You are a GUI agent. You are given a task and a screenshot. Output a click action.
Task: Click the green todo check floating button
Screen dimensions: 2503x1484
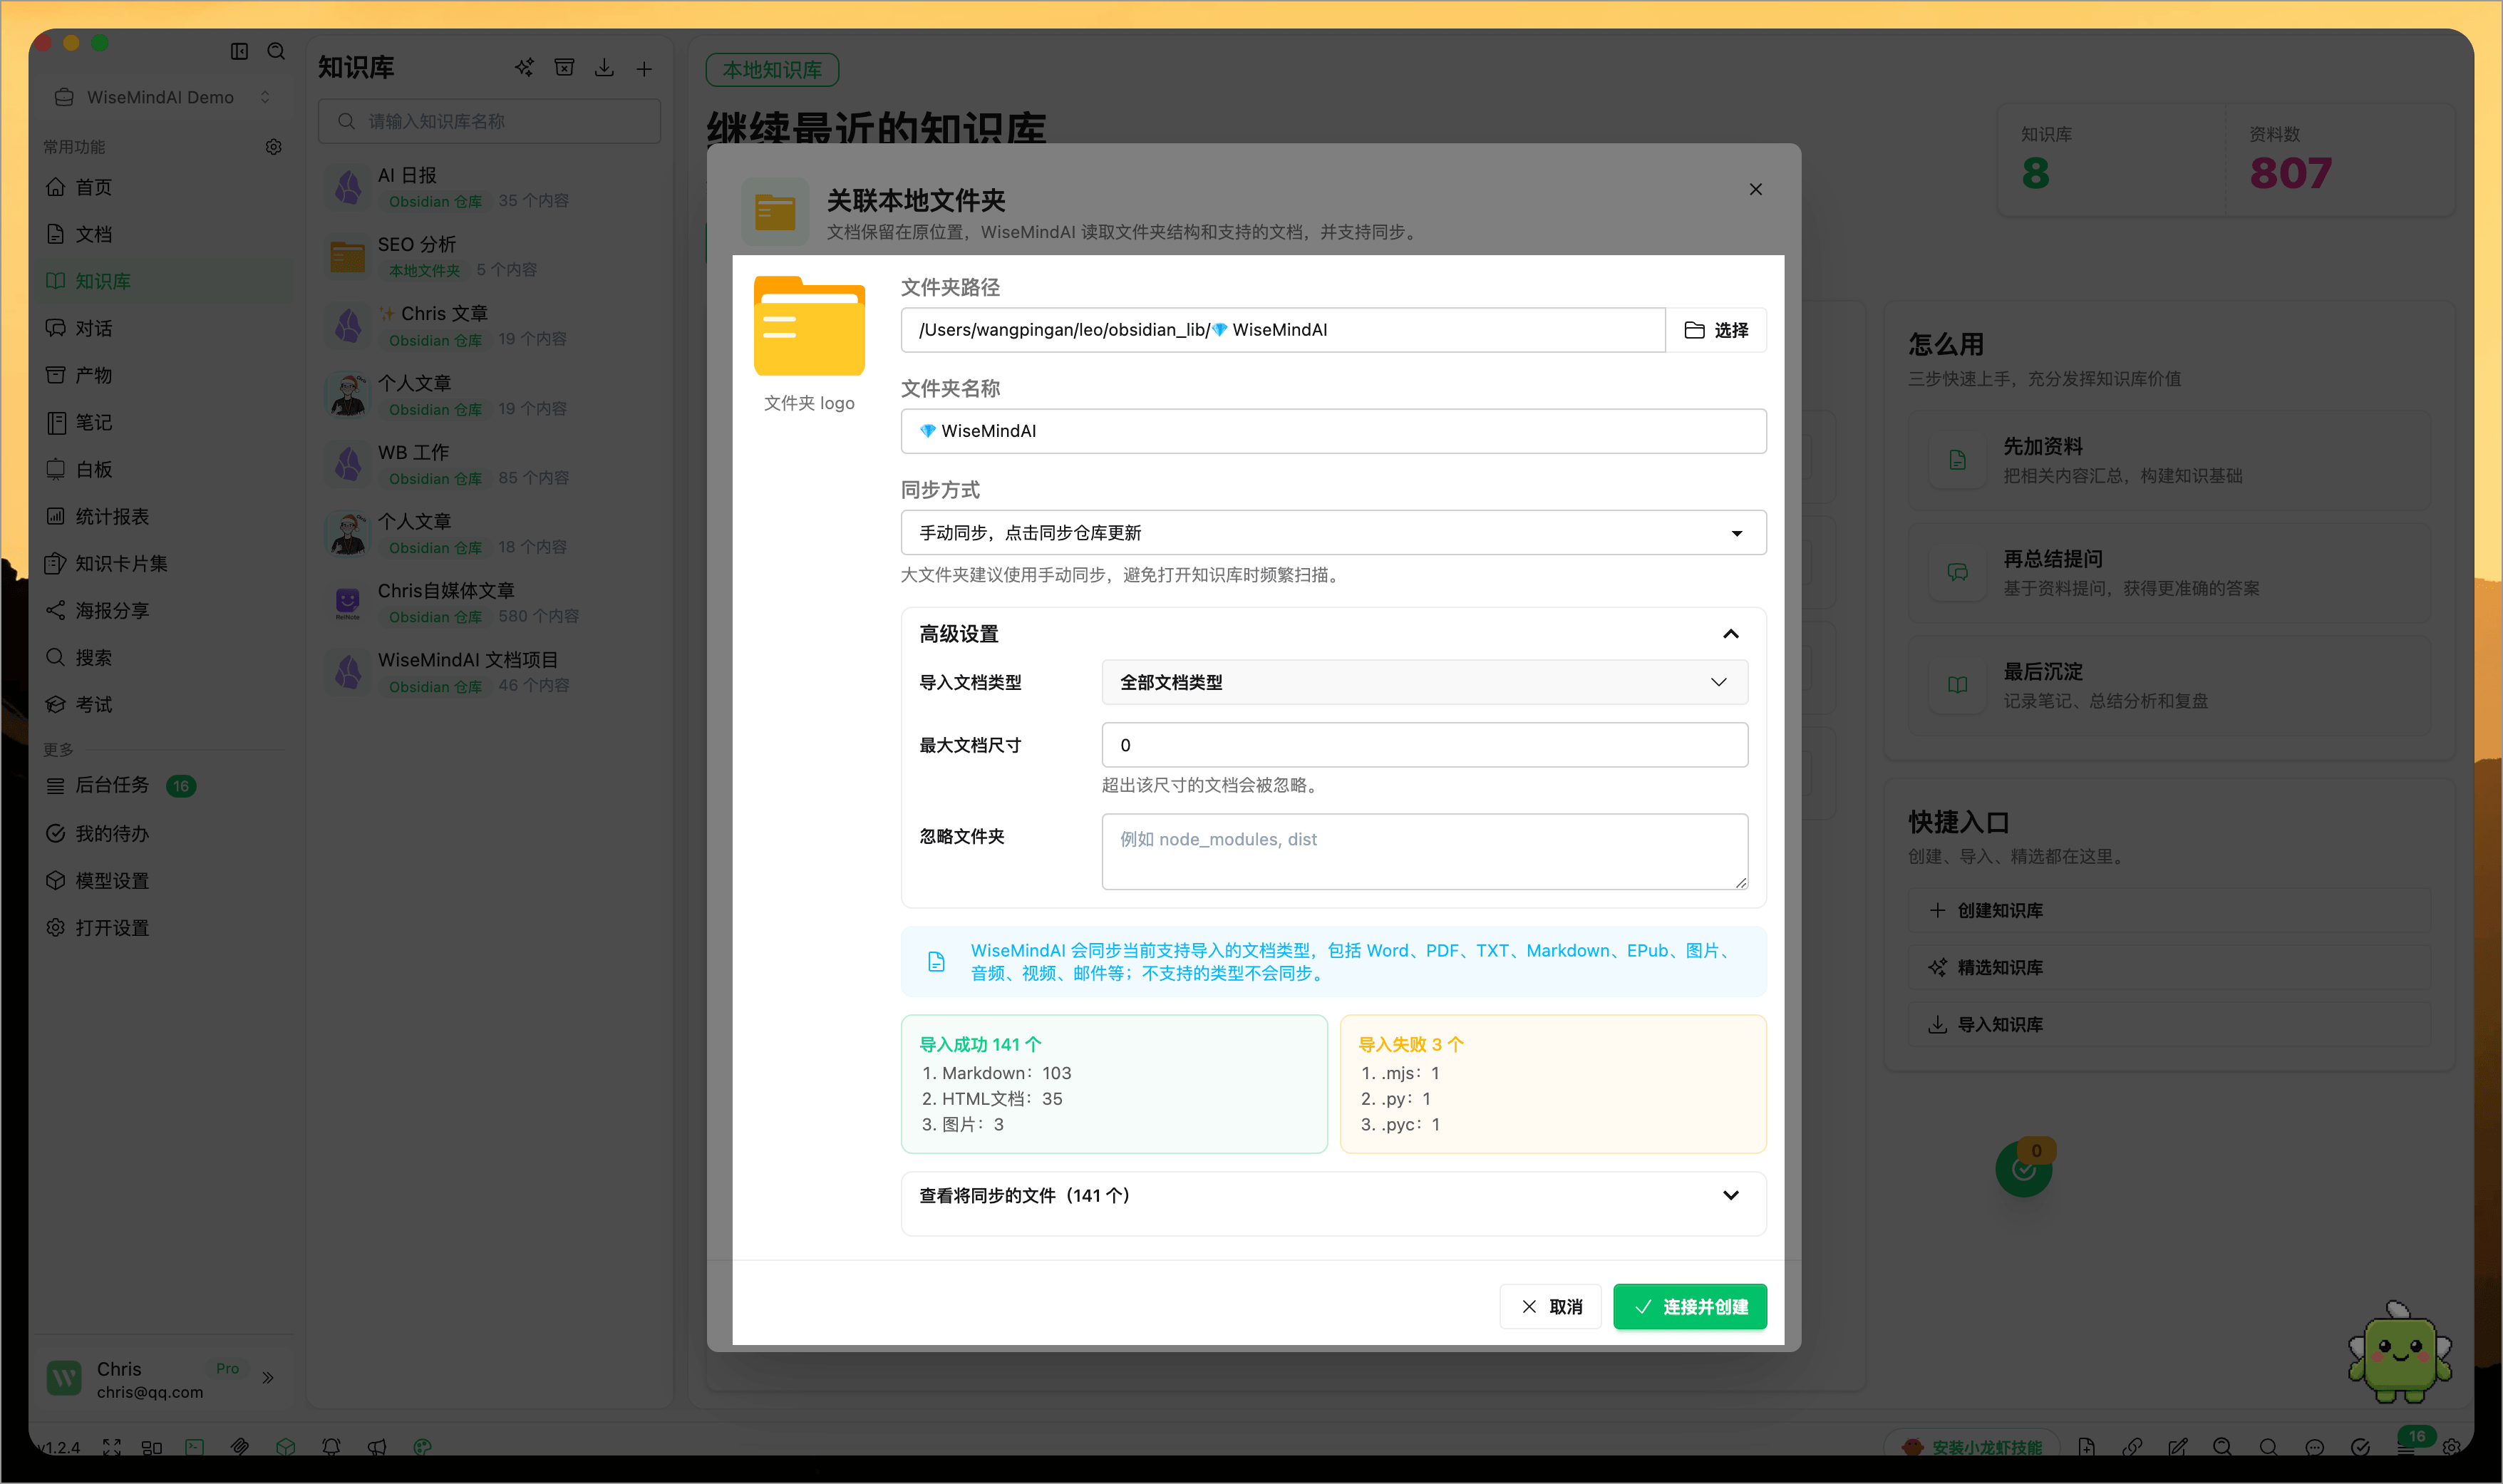pyautogui.click(x=2023, y=1169)
